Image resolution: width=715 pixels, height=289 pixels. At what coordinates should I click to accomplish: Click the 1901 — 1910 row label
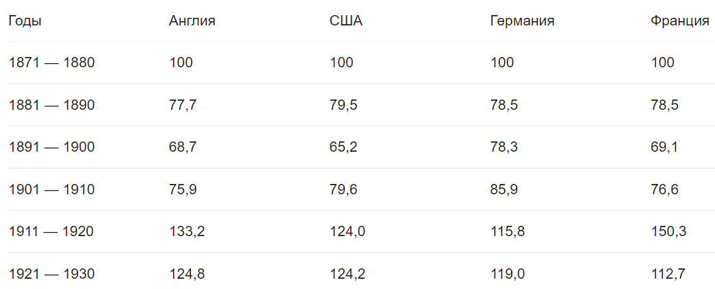pos(52,189)
